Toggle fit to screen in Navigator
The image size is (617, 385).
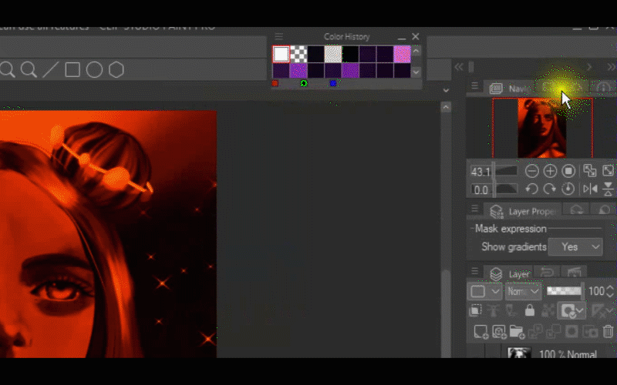click(590, 171)
